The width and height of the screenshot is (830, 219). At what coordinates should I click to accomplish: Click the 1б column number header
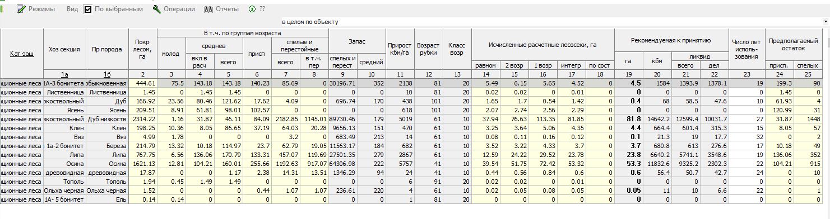[107, 74]
